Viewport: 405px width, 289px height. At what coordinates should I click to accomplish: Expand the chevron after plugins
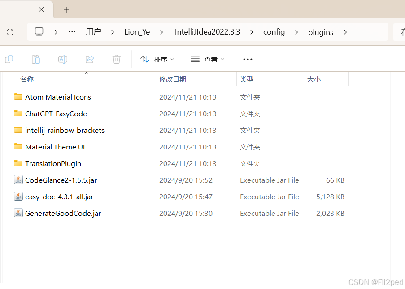coord(345,32)
